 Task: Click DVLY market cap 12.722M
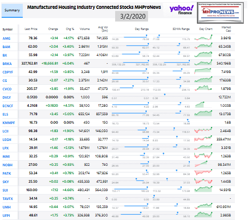point(224,97)
